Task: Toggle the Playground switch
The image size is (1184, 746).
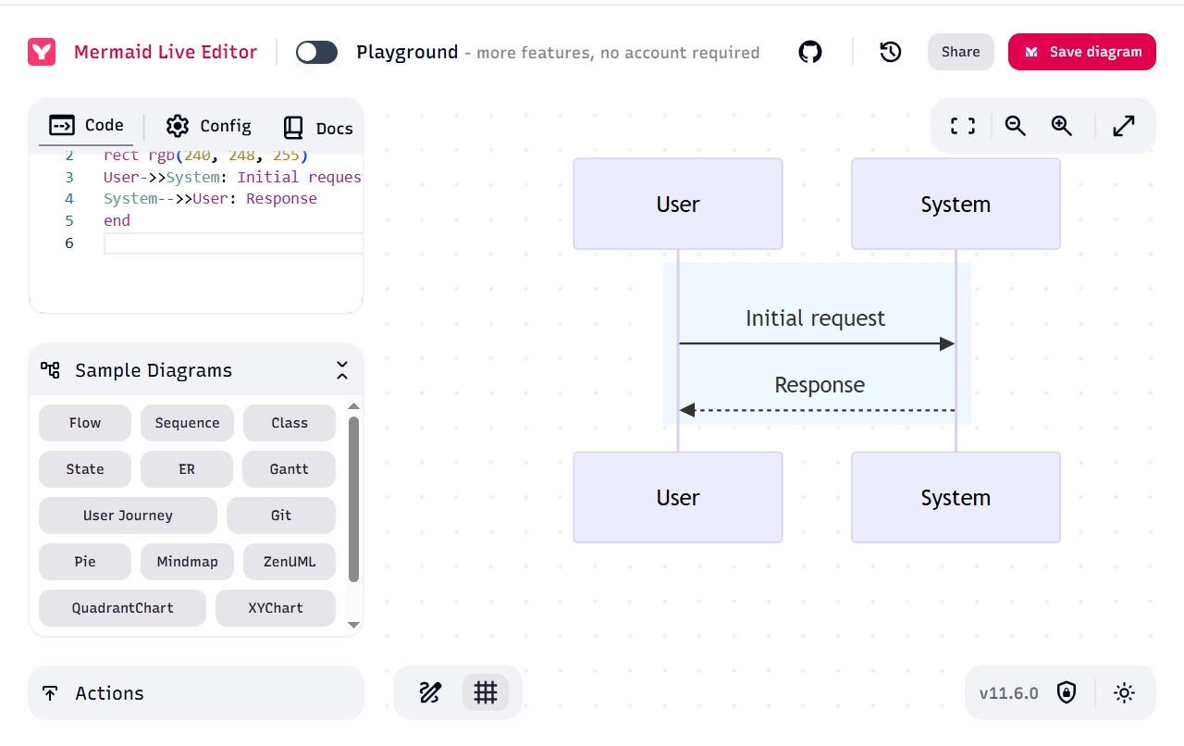Action: (x=316, y=52)
